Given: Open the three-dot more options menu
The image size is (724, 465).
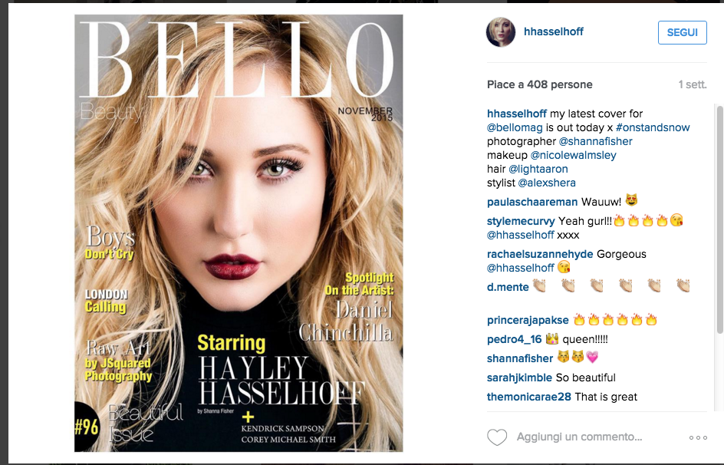Looking at the screenshot, I should (x=698, y=437).
